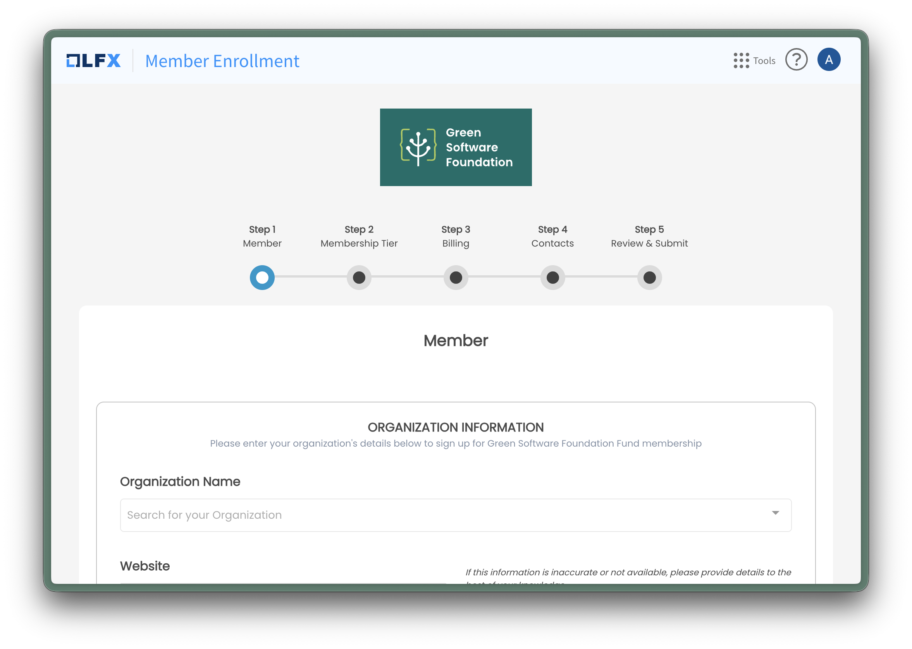Select the Step 4 Contacts circle
The height and width of the screenshot is (649, 912).
[552, 277]
